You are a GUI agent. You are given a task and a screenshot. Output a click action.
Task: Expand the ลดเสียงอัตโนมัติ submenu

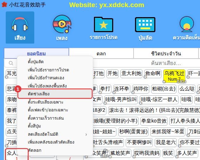pyautogui.click(x=55, y=134)
